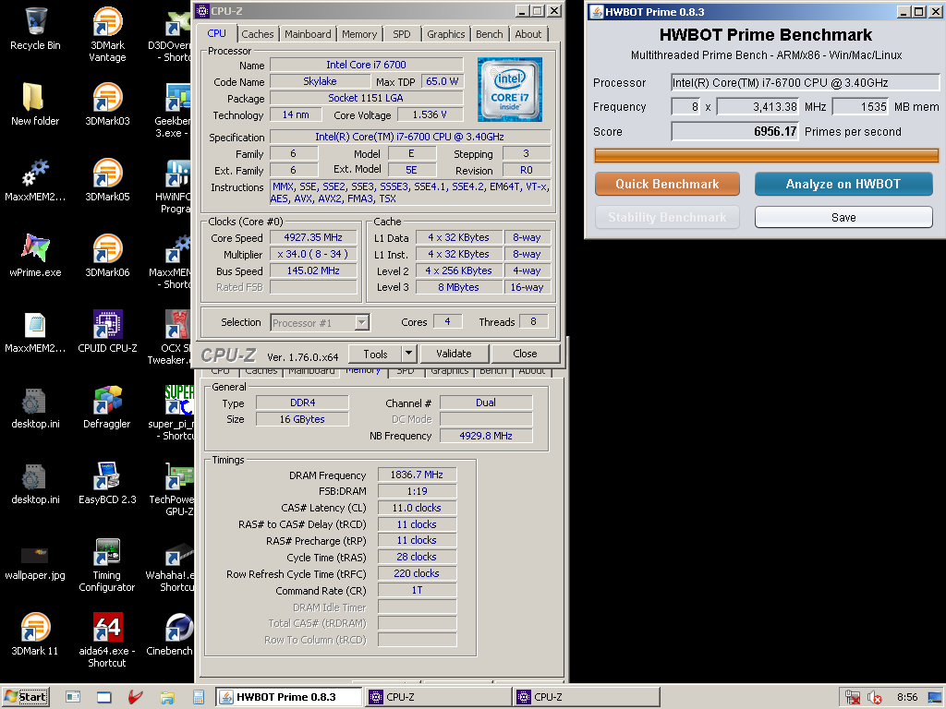Click the Stability Benchmark button

coord(667,217)
